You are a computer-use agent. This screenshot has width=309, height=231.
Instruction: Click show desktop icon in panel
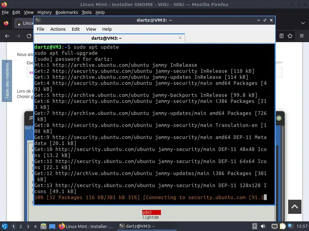point(52,226)
